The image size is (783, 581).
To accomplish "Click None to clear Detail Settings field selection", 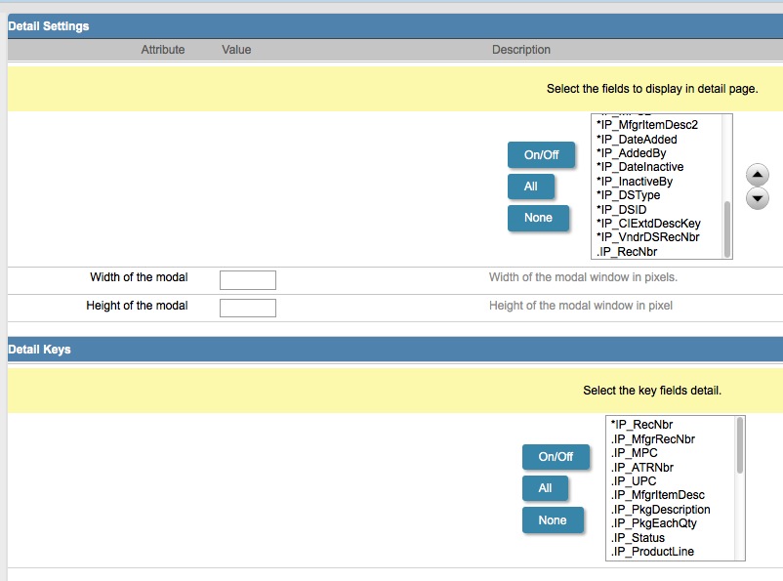I will (538, 218).
